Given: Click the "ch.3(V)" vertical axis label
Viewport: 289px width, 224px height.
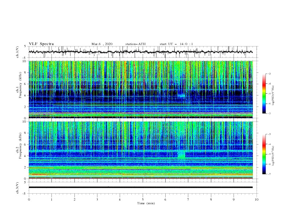Looking at the screenshot, I should pos(18,188).
